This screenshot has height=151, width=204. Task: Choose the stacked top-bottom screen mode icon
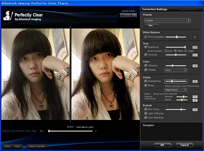click(134, 15)
